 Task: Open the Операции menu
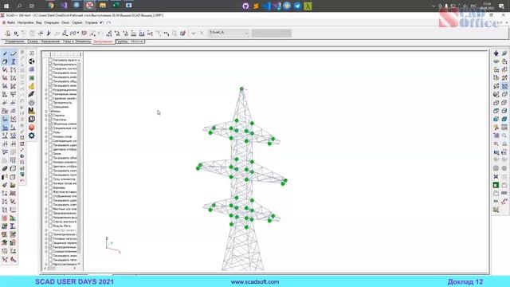click(x=51, y=23)
